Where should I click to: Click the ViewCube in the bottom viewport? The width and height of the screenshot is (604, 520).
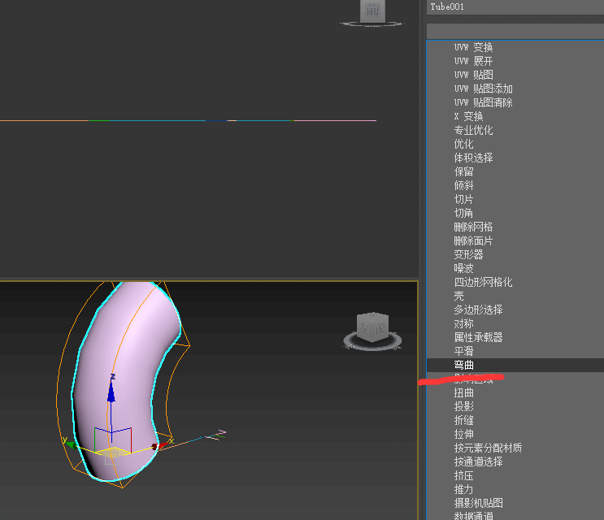pyautogui.click(x=373, y=327)
